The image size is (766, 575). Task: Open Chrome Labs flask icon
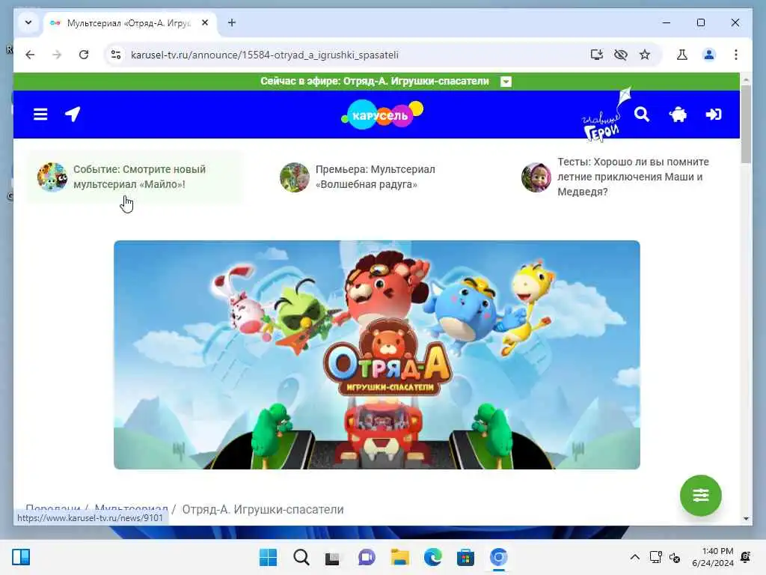point(682,55)
